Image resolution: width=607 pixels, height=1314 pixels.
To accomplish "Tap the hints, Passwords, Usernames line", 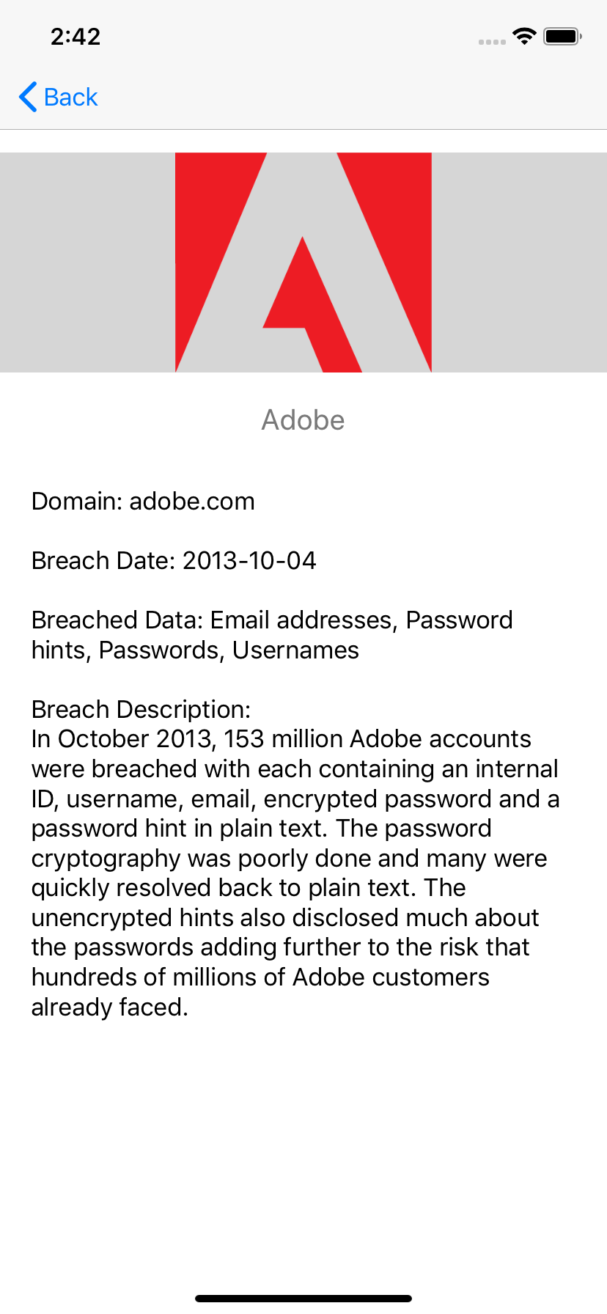I will click(195, 650).
